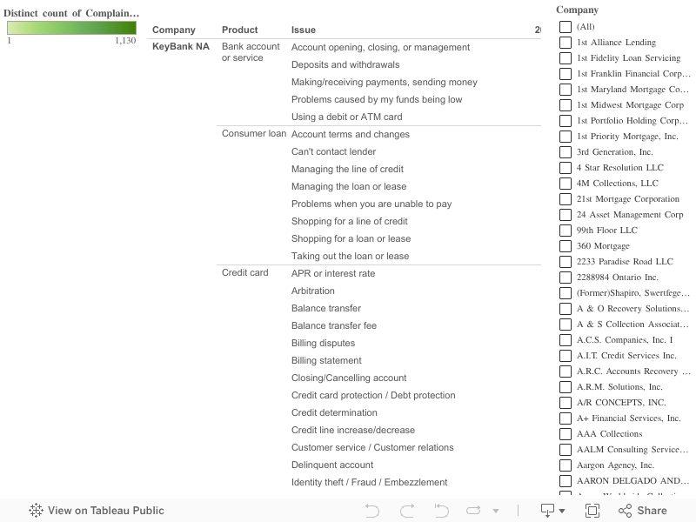Click the Distinct count of Complaint legend title

(x=71, y=13)
